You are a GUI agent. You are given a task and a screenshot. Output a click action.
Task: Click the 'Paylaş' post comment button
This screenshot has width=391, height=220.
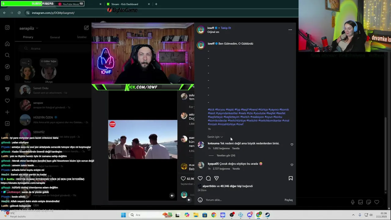pos(289,200)
